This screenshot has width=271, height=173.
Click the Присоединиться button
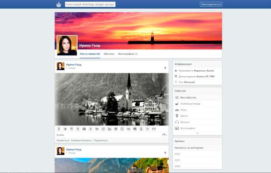pyautogui.click(x=211, y=5)
